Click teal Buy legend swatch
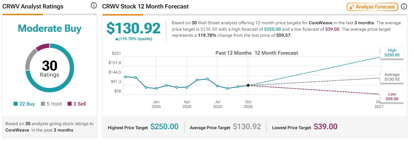This screenshot has width=414, height=142. pos(16,104)
